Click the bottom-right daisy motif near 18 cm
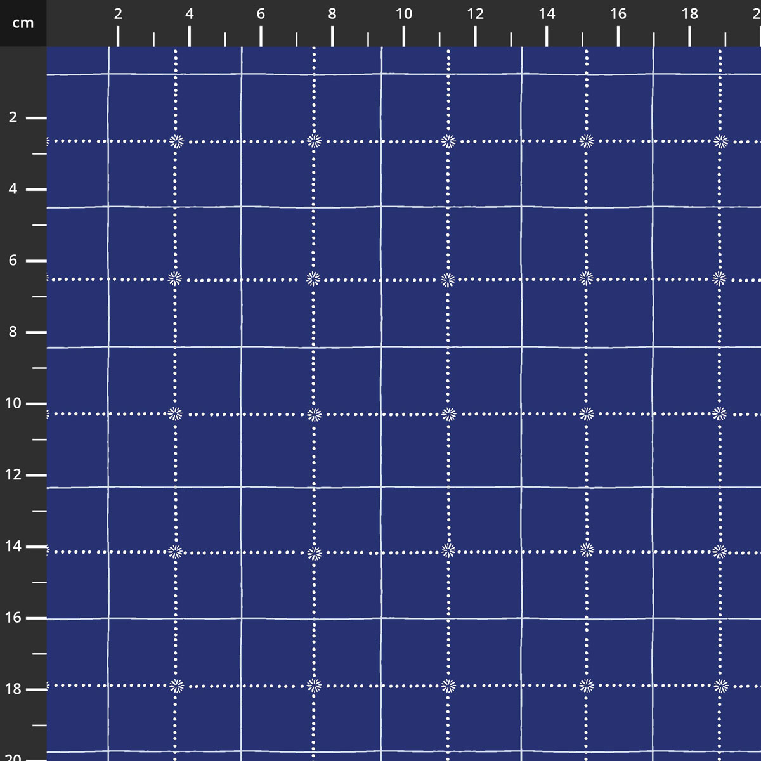This screenshot has height=761, width=761. point(721,686)
